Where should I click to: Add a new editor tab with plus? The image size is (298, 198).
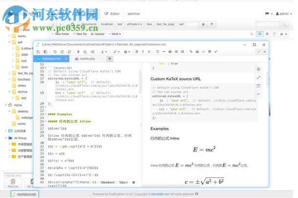pos(110,59)
